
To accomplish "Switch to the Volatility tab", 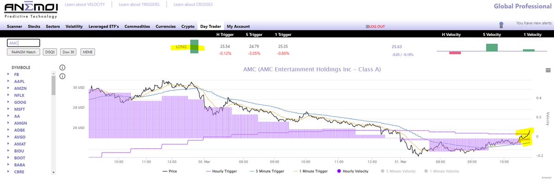I will click(74, 27).
